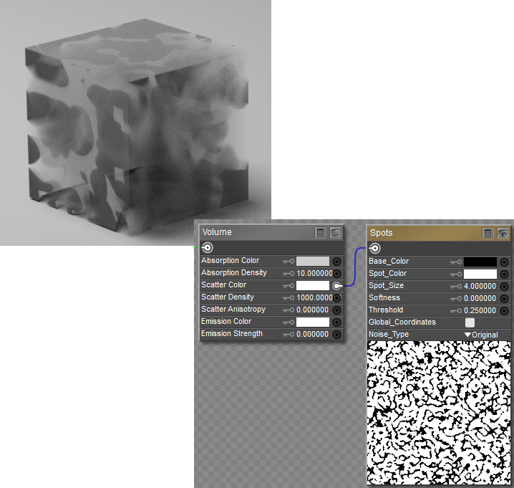Open the Spots node options menu icon
This screenshot has width=514, height=488.
[x=488, y=234]
